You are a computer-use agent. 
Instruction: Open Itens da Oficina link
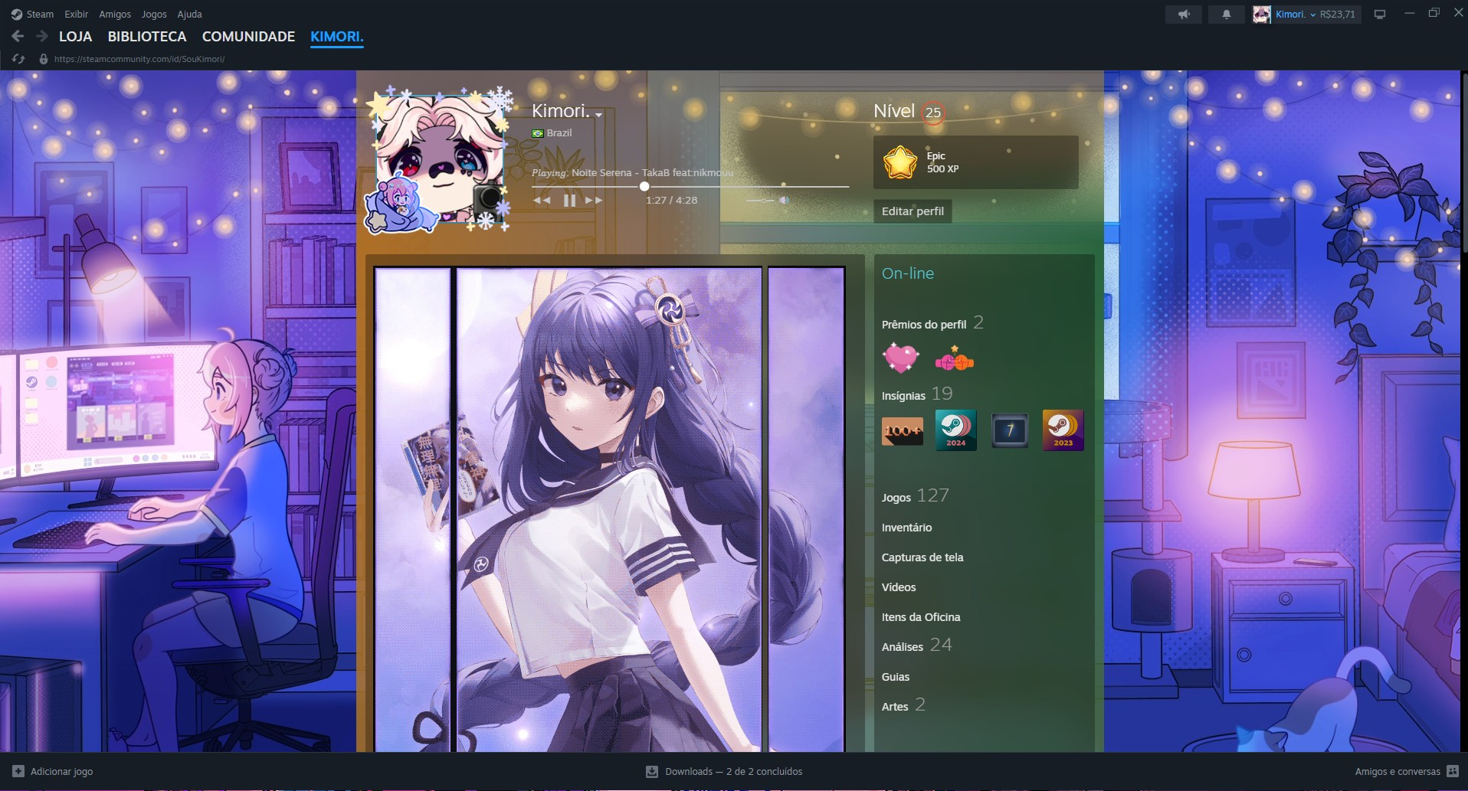(x=921, y=617)
